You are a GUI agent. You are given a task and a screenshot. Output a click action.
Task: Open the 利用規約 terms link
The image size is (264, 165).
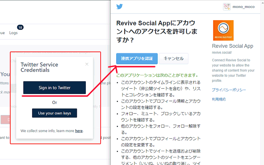point(219,99)
